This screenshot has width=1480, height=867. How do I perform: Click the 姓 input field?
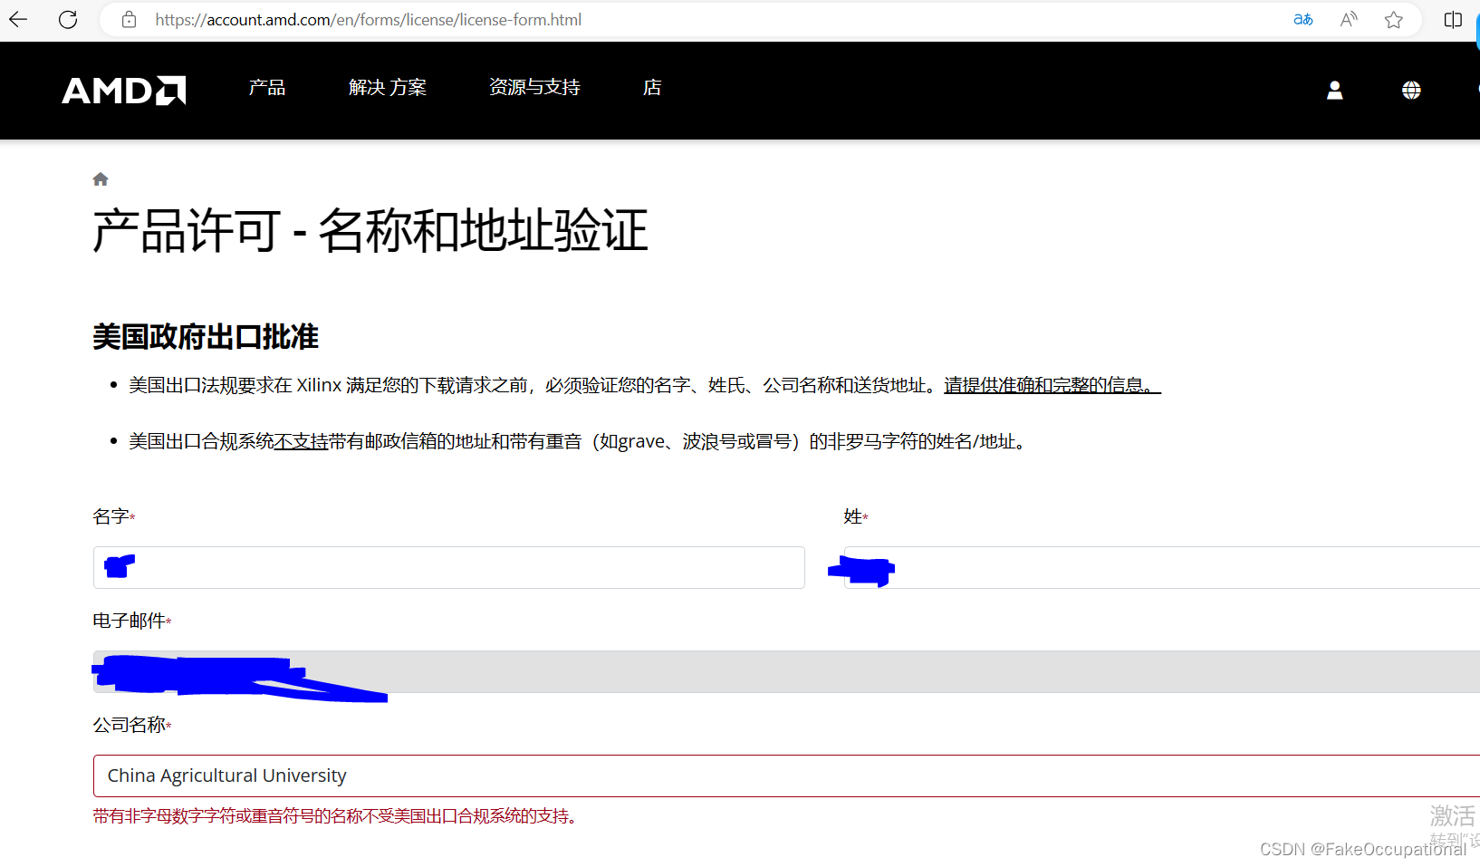(x=1159, y=568)
